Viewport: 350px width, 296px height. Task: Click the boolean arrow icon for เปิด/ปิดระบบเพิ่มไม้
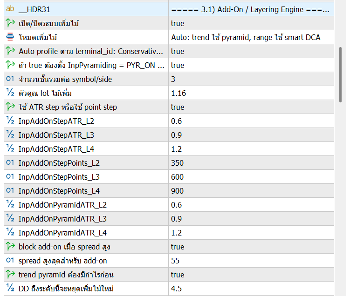[10, 23]
